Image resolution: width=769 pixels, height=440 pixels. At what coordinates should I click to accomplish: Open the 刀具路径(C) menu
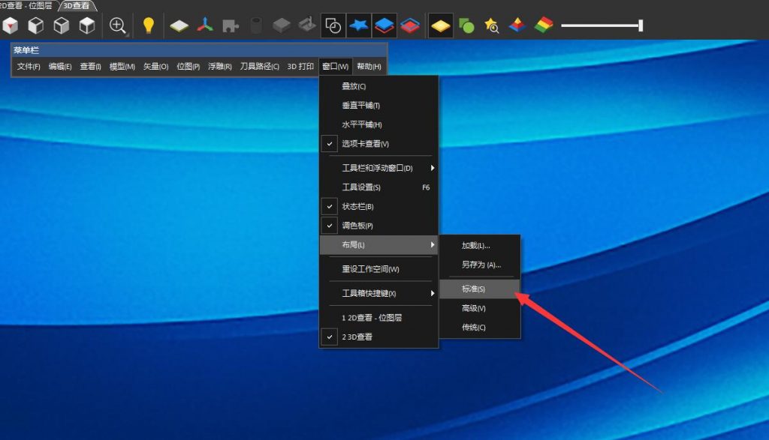click(x=259, y=67)
